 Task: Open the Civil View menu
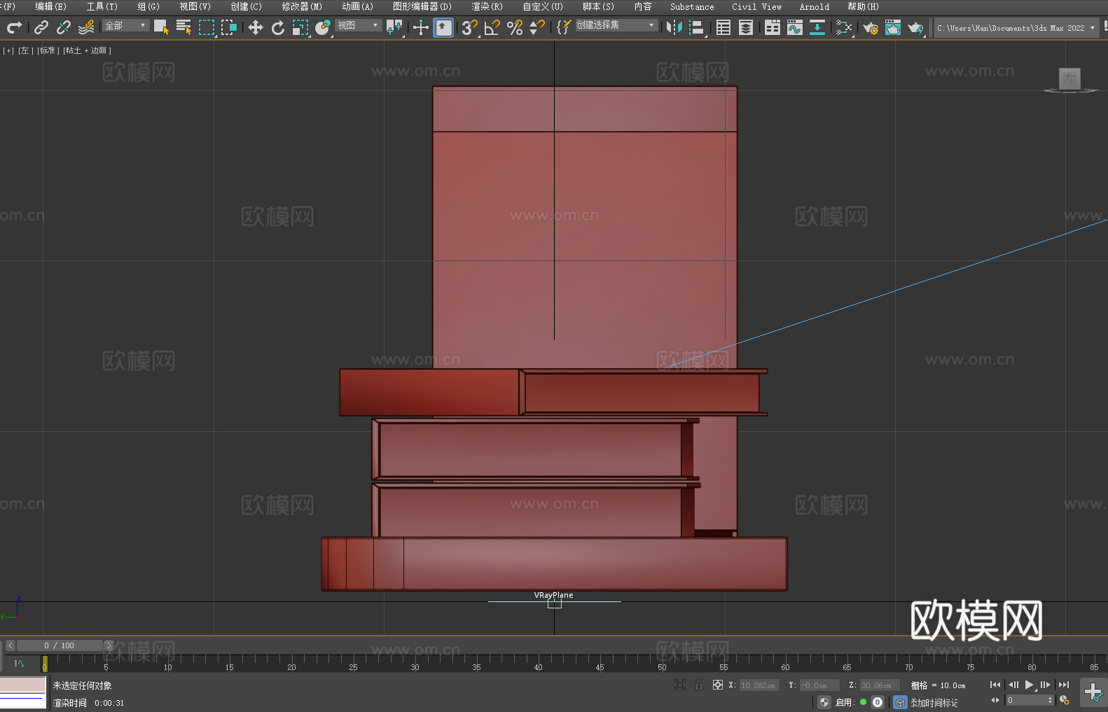point(756,6)
